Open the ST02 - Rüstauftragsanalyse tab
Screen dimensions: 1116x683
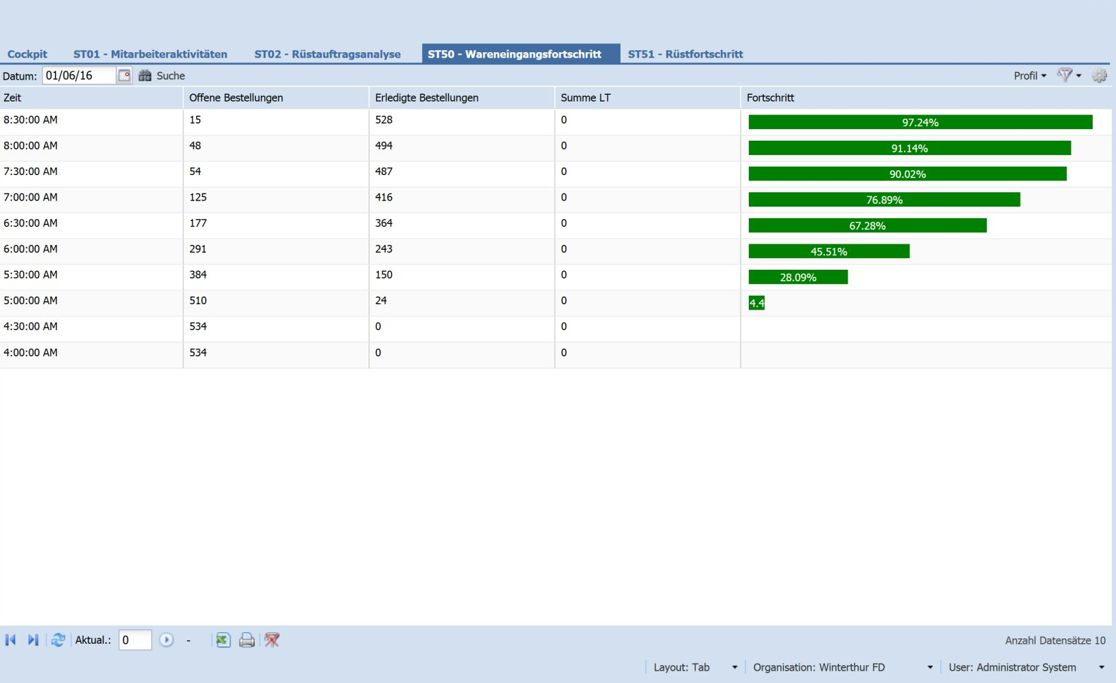pos(327,54)
